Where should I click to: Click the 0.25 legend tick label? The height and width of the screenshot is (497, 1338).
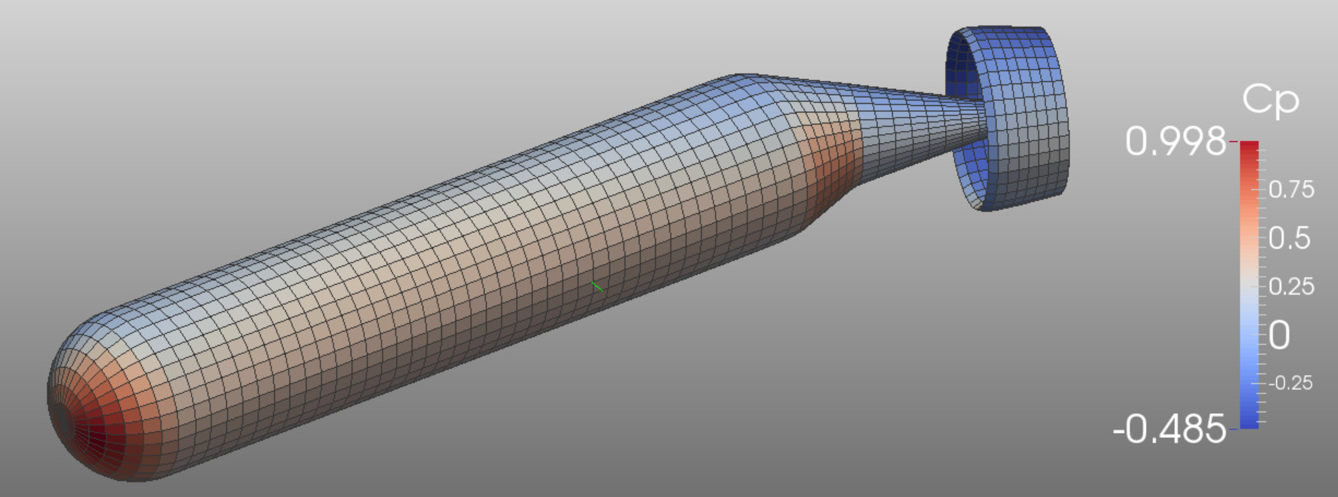click(1291, 286)
